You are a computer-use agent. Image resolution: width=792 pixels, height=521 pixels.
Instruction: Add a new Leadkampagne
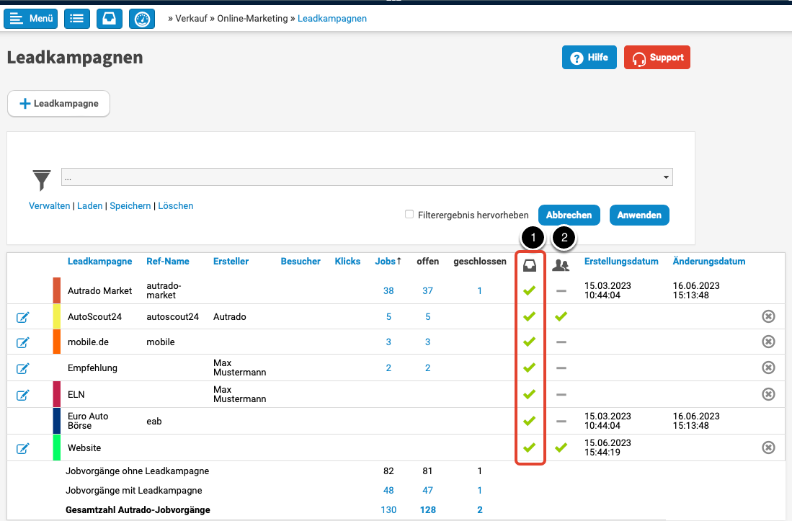[x=58, y=104]
